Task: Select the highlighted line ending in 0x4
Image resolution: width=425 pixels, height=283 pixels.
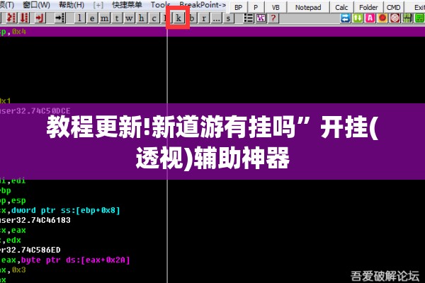Action: pos(212,32)
